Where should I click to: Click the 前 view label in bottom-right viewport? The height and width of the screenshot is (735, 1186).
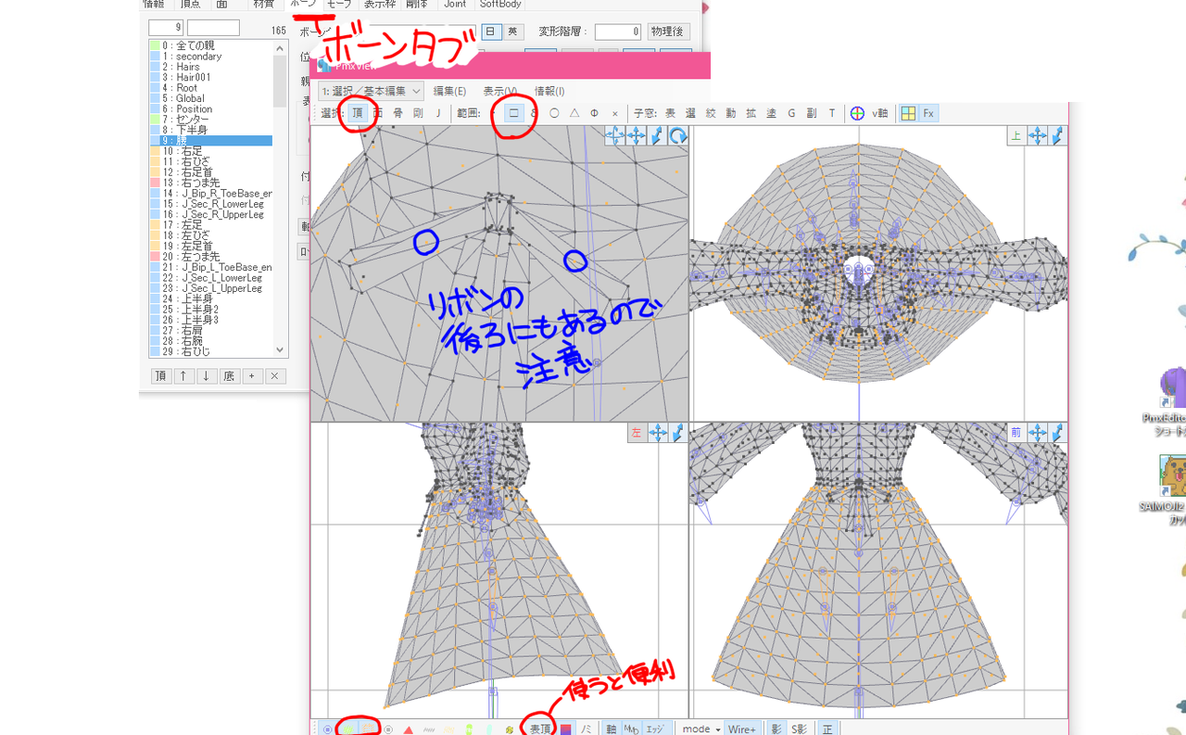pyautogui.click(x=1016, y=433)
